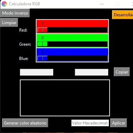Open the orange Desarrollado button

[123, 15]
